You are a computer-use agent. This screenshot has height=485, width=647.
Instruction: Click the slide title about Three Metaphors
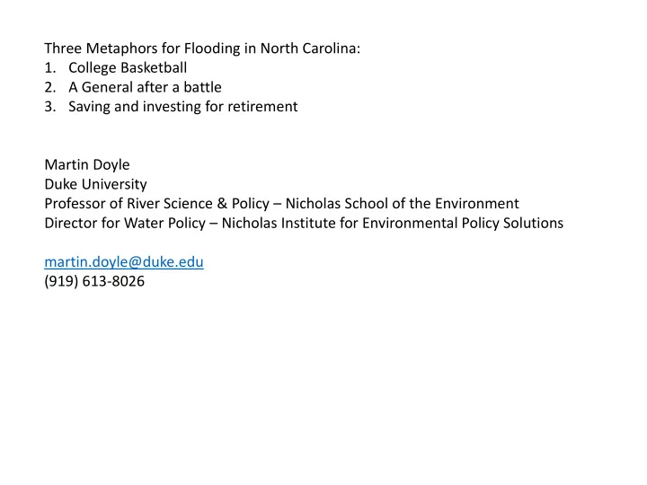point(202,48)
